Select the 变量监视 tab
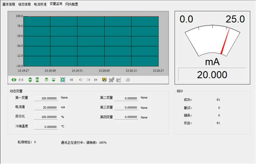The width and height of the screenshot is (256, 164). point(56,4)
